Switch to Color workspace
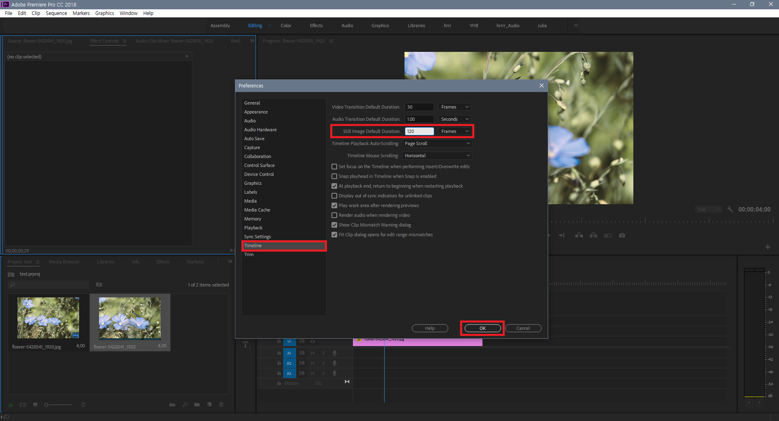Image resolution: width=779 pixels, height=421 pixels. click(286, 26)
